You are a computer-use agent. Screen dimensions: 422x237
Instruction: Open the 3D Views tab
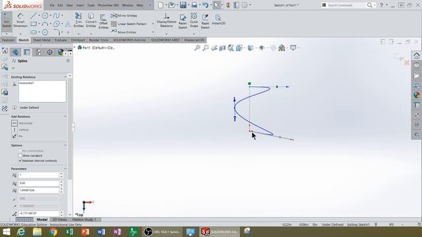pyautogui.click(x=59, y=219)
